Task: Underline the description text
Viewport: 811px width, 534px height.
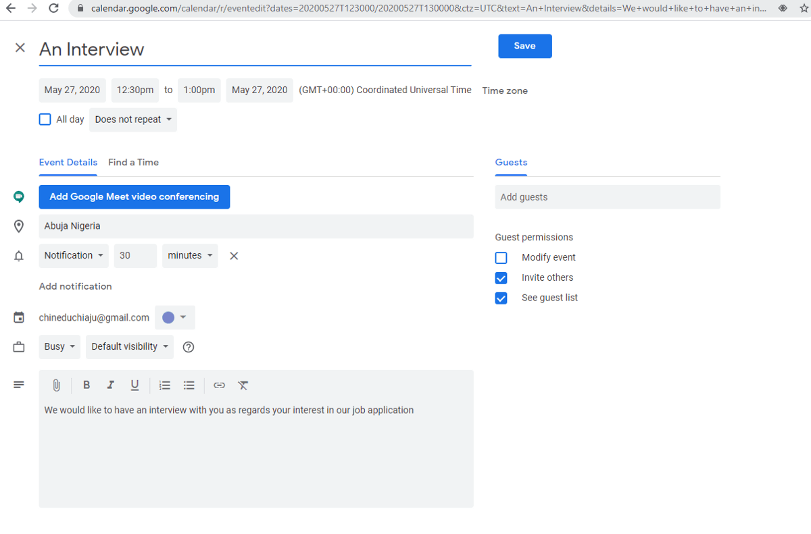Action: (134, 385)
